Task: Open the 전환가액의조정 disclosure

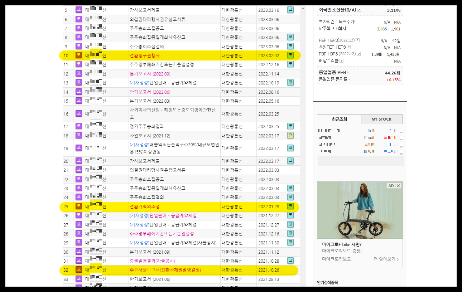Action: 145,206
